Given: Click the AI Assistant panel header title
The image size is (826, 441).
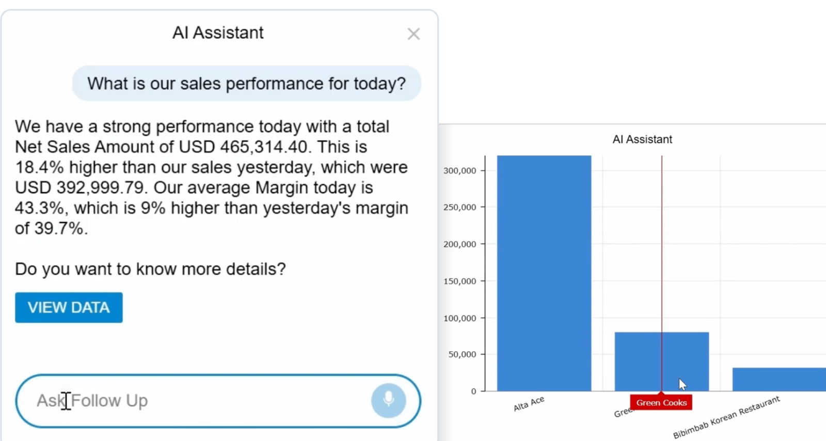Looking at the screenshot, I should click(x=218, y=33).
